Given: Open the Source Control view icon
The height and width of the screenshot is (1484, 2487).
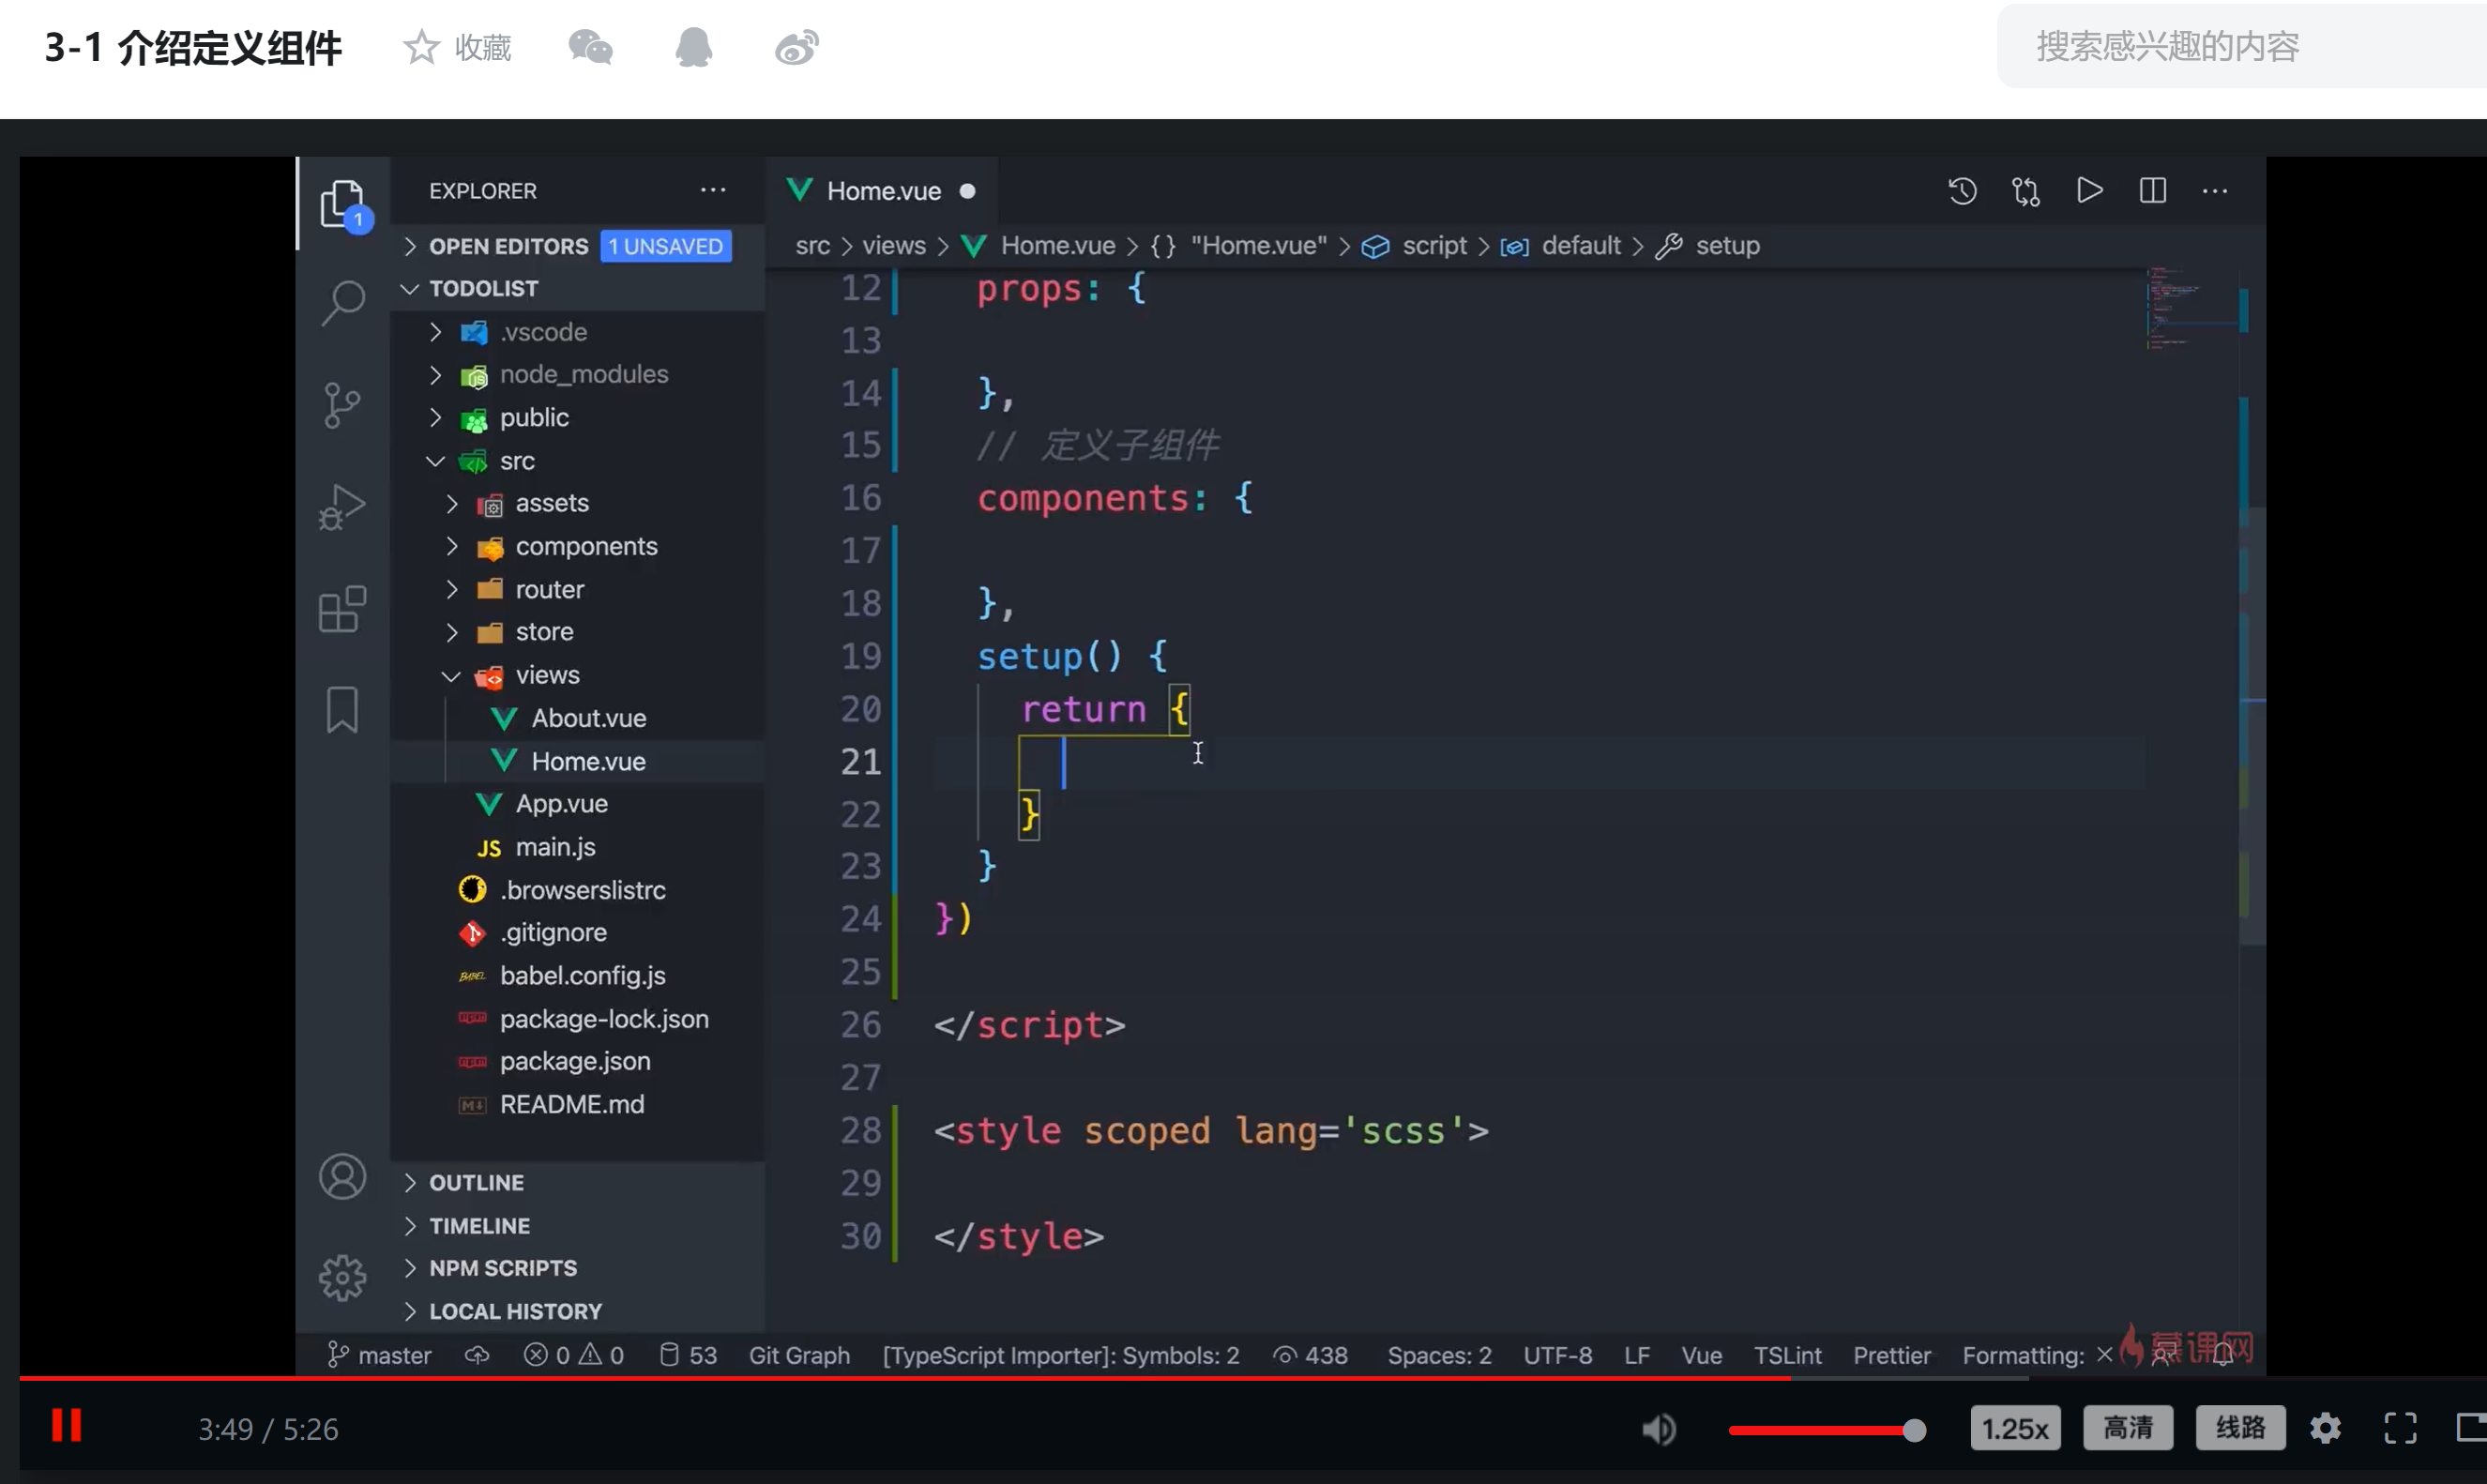Looking at the screenshot, I should 343,405.
